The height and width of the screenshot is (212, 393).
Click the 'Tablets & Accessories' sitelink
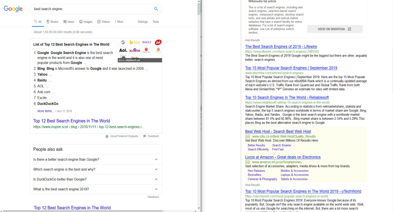pos(294,179)
